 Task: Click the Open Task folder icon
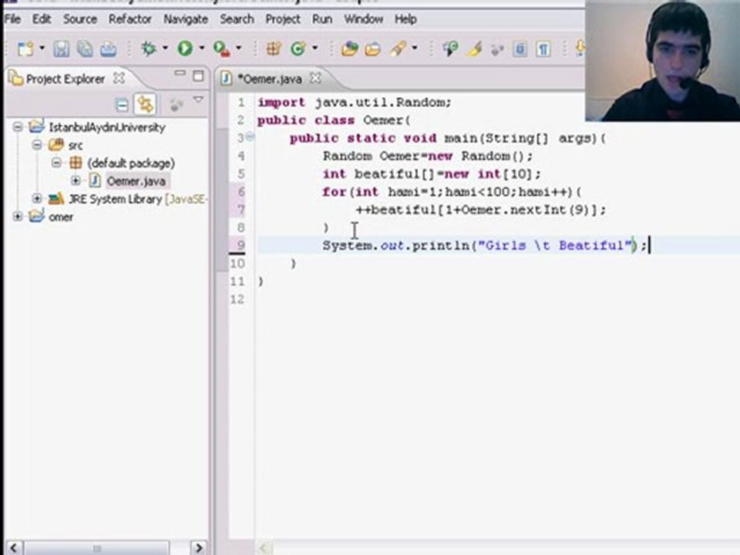[372, 49]
